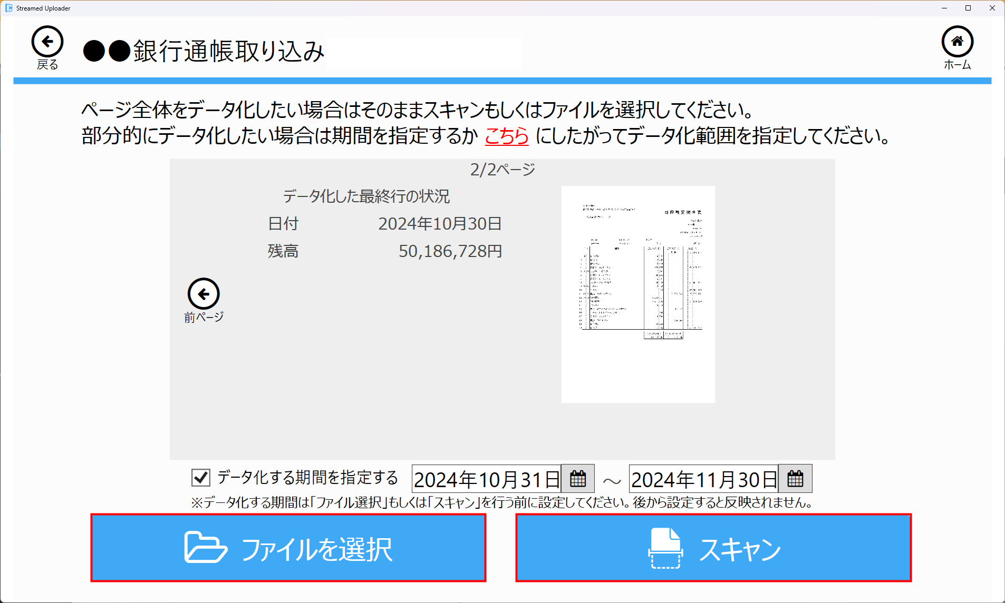The image size is (1005, 603).
Task: Maximize the Streamed Uploader window
Action: coord(968,8)
